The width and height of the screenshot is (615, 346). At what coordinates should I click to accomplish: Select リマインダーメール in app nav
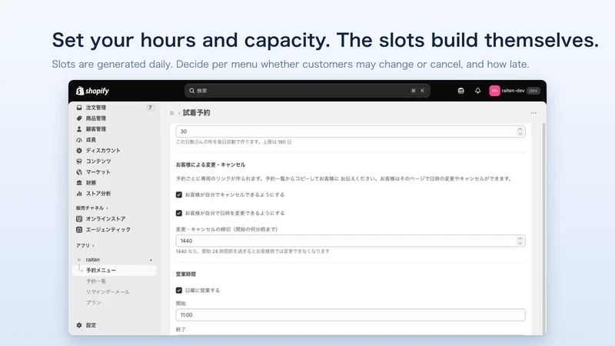coord(108,292)
